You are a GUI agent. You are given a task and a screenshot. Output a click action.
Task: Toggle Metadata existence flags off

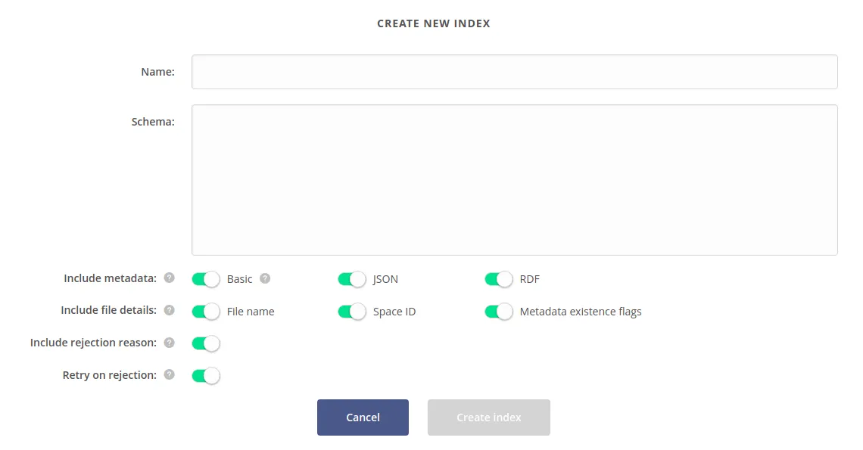[x=498, y=311]
